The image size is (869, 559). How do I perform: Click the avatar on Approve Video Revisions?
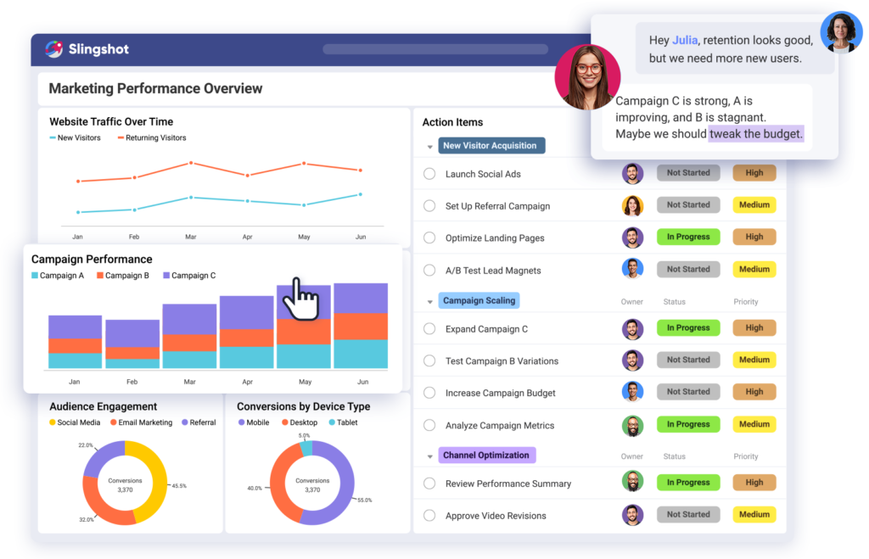[632, 514]
